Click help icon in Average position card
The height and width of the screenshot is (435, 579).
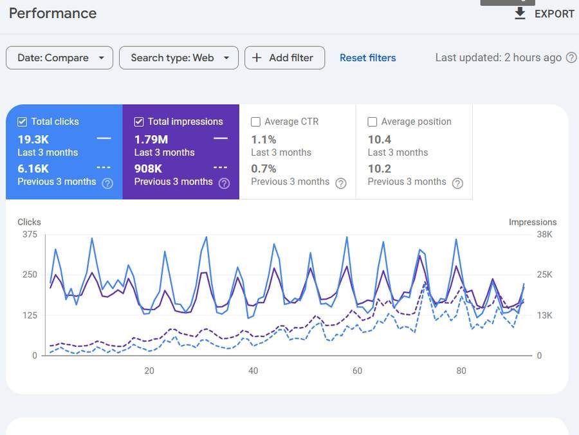click(x=457, y=183)
